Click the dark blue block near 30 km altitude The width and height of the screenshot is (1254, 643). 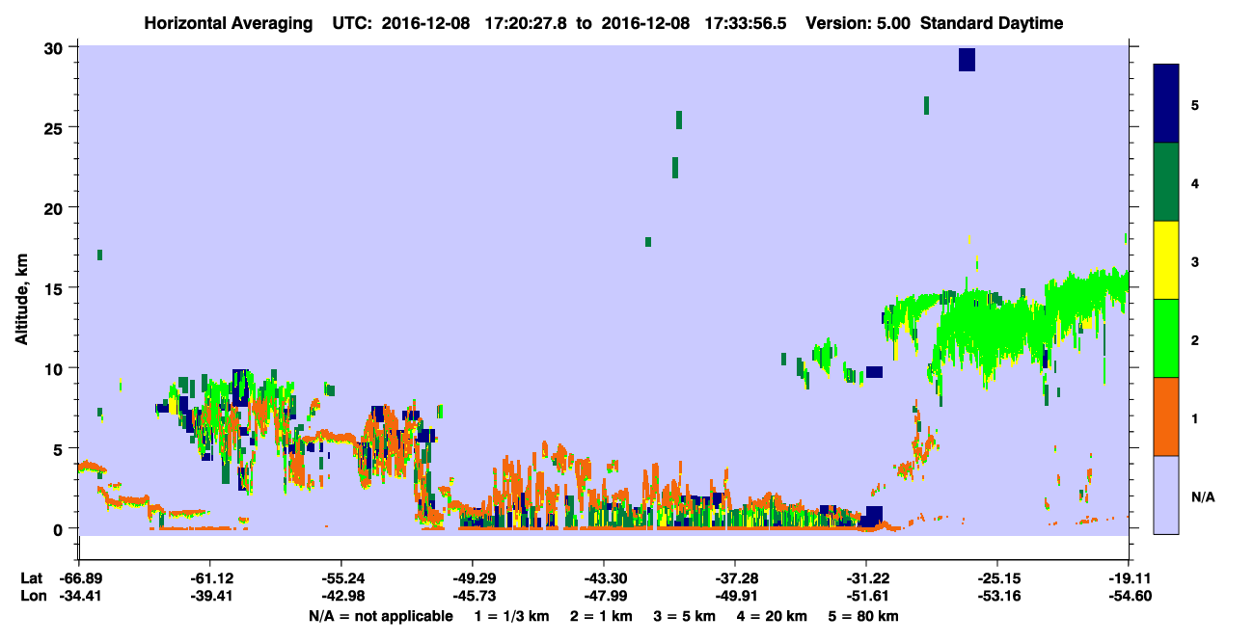tap(967, 59)
